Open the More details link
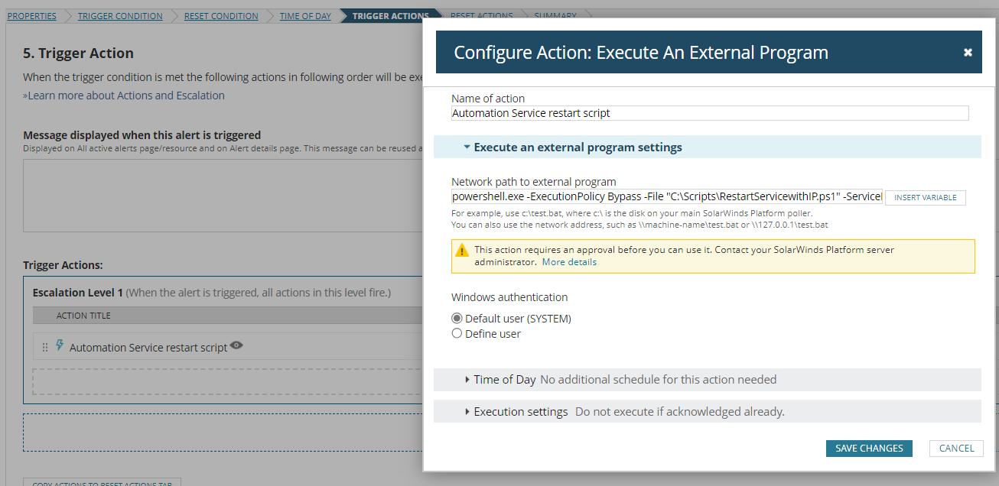999x486 pixels. coord(569,262)
